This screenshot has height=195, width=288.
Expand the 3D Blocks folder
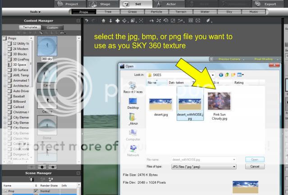[5, 54]
